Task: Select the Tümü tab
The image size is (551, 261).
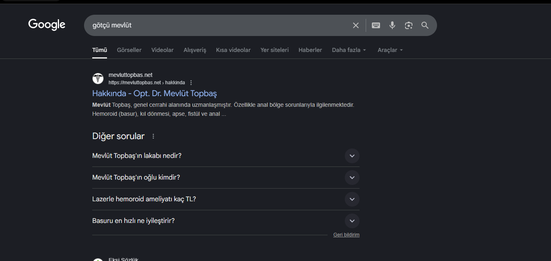Action: pos(100,50)
